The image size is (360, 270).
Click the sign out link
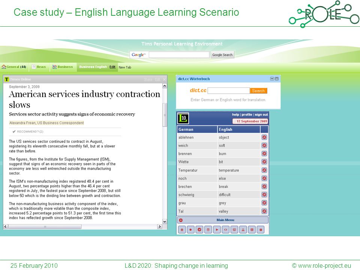point(261,115)
